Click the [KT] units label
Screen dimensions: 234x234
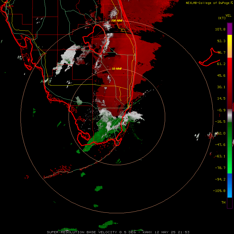click(222, 18)
